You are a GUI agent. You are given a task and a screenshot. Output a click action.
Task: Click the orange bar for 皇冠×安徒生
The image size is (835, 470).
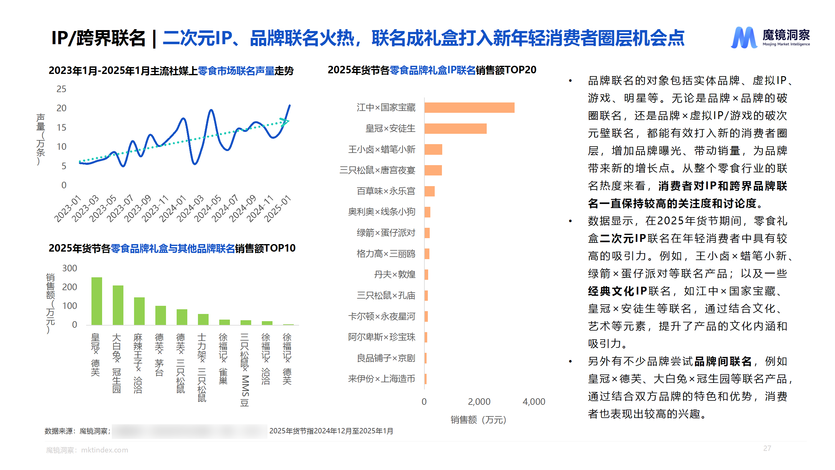pos(456,128)
